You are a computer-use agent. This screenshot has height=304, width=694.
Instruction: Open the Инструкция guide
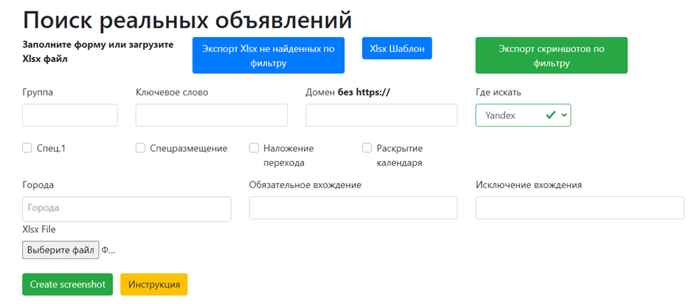click(154, 284)
